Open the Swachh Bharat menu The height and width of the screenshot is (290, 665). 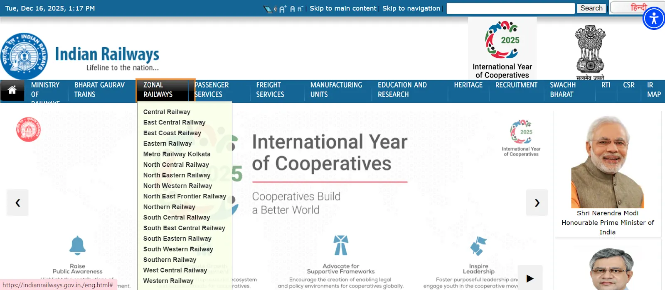[563, 90]
